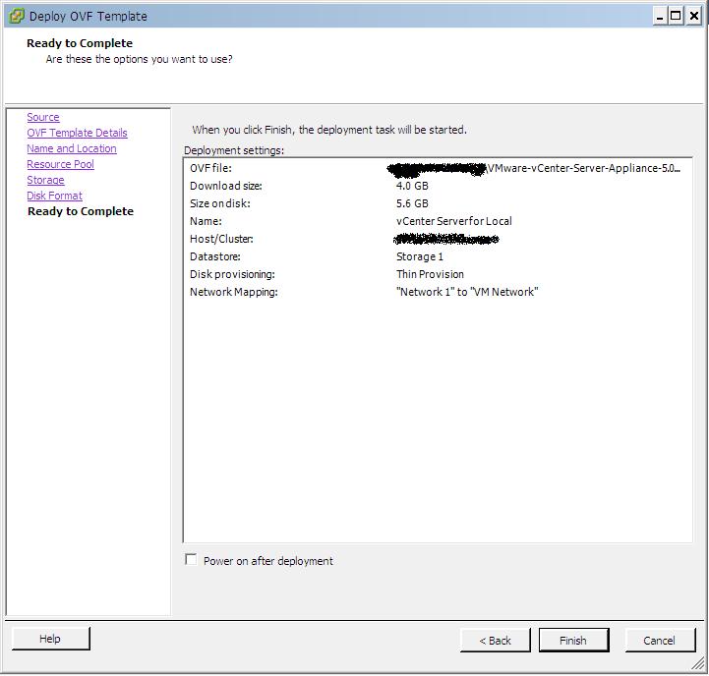Image resolution: width=709 pixels, height=676 pixels.
Task: Minimize the Deploy OVF Template window
Action: click(660, 17)
